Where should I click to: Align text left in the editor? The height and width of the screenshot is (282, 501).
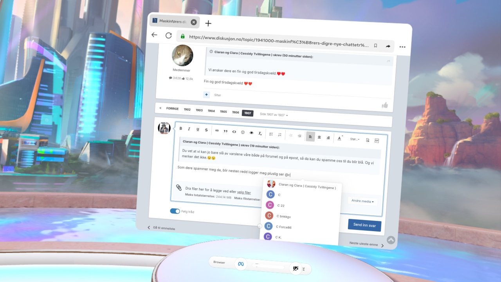[310, 137]
